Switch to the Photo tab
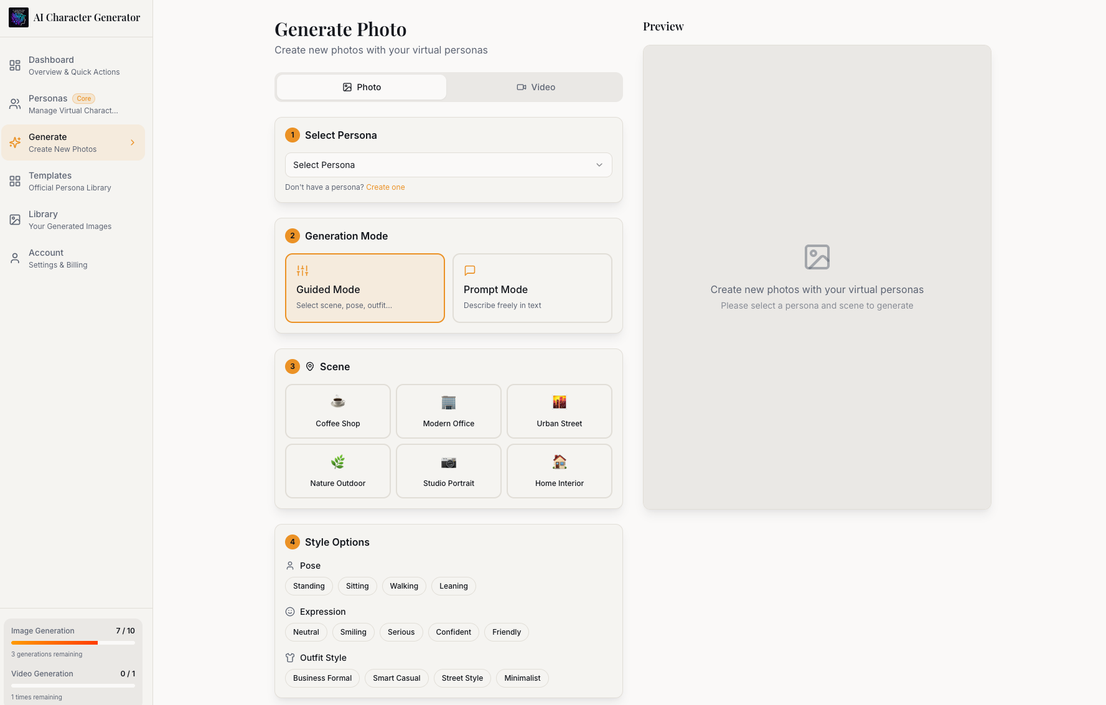Image resolution: width=1106 pixels, height=705 pixels. [x=361, y=87]
